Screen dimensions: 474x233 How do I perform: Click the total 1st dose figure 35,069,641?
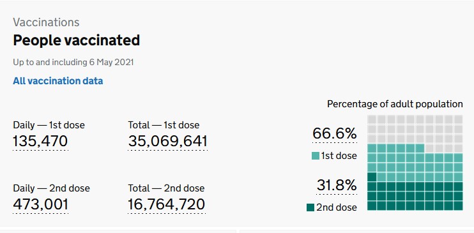tap(168, 141)
